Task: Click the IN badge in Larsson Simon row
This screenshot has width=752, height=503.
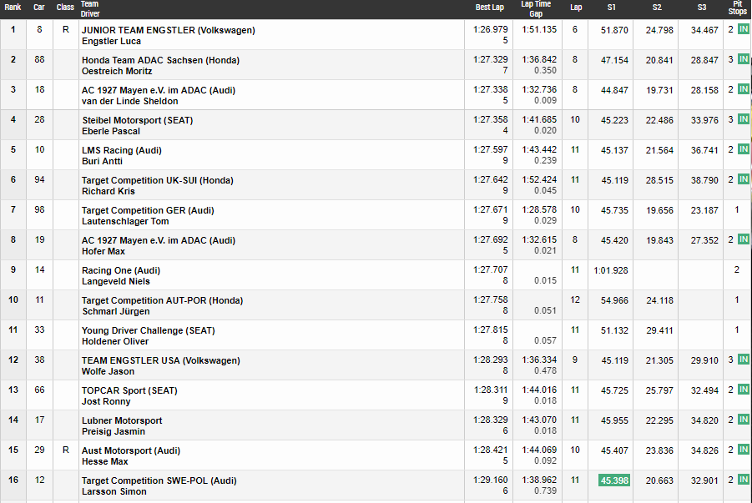Action: [x=744, y=480]
